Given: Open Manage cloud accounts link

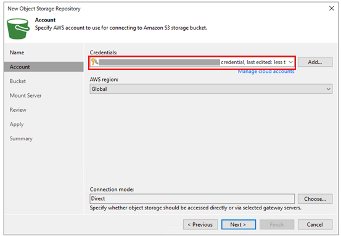Looking at the screenshot, I should pyautogui.click(x=266, y=72).
